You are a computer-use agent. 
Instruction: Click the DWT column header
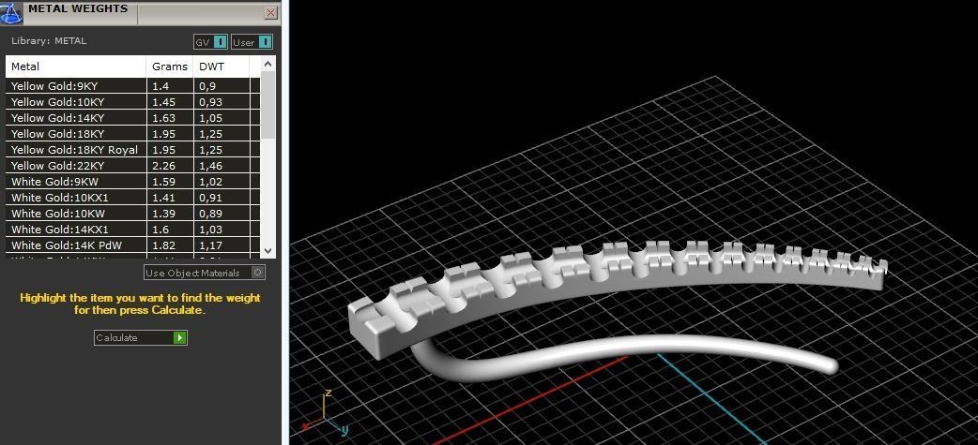[x=222, y=67]
